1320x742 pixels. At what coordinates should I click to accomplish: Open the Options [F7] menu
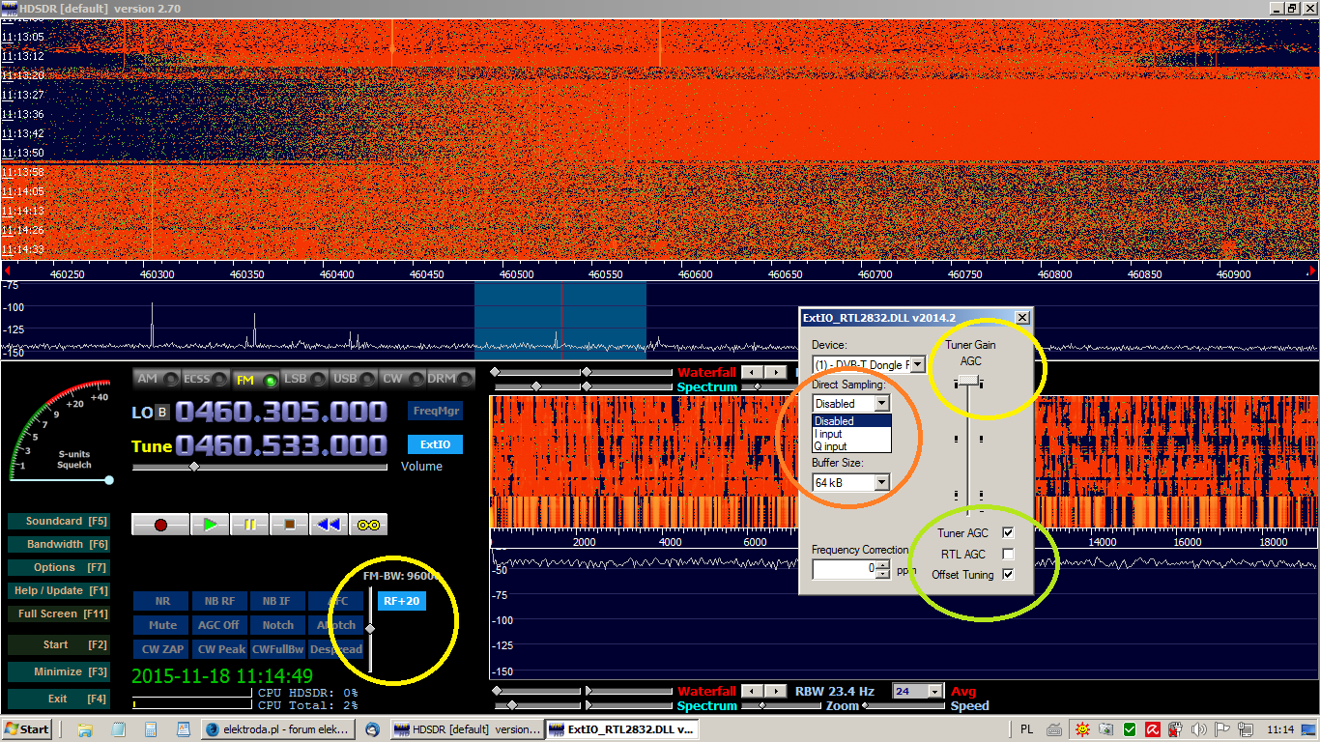58,567
